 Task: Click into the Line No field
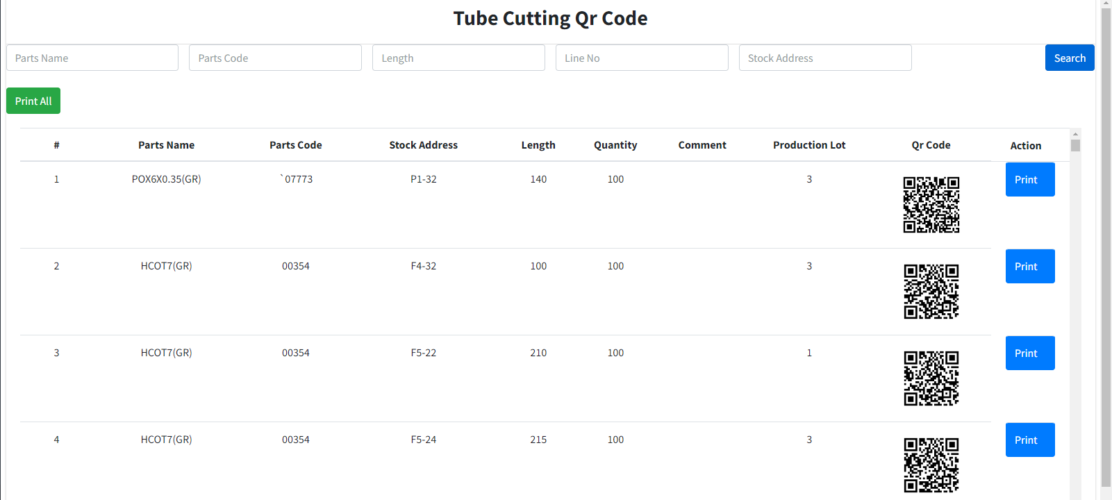(642, 58)
